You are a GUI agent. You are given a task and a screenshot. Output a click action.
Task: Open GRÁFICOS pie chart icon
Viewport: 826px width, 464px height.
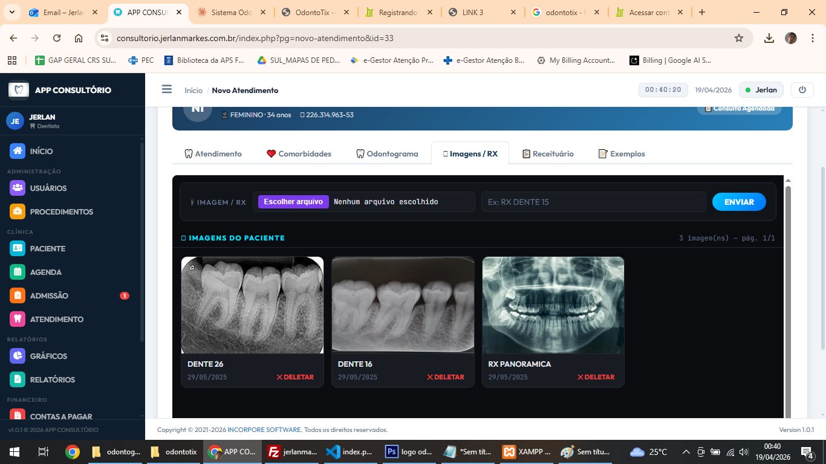18,356
